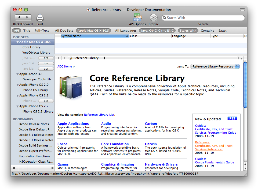Select Exact match mode

[x=222, y=31]
